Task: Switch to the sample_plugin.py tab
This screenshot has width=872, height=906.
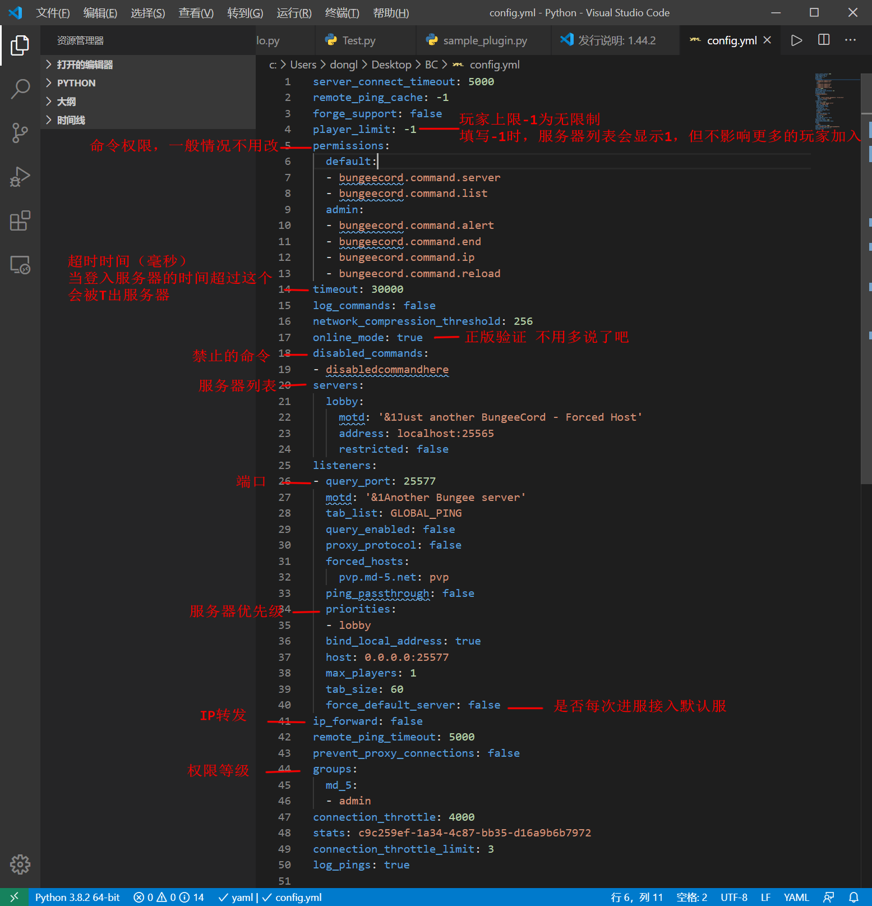Action: [485, 40]
